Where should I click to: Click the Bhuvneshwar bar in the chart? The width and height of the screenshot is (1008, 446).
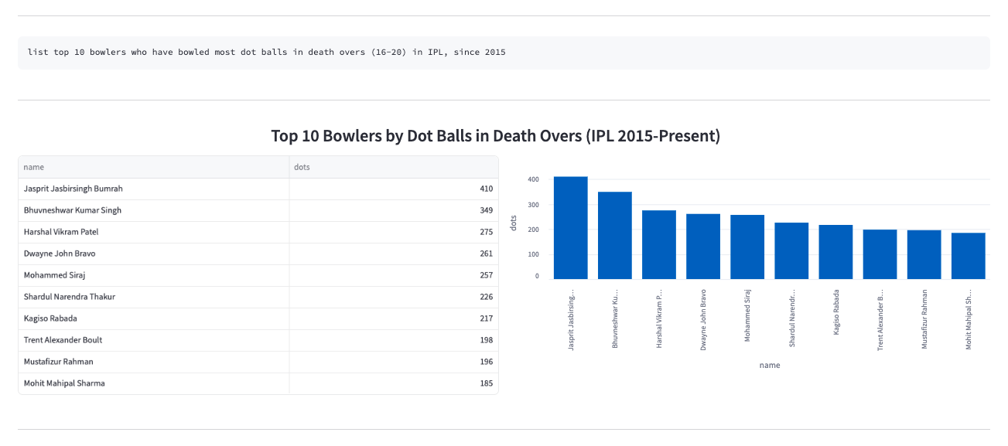pos(615,236)
